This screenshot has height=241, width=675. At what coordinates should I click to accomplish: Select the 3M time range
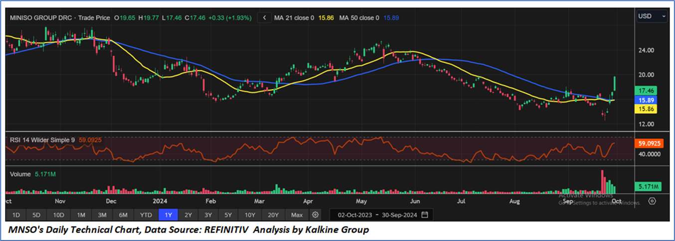point(102,215)
